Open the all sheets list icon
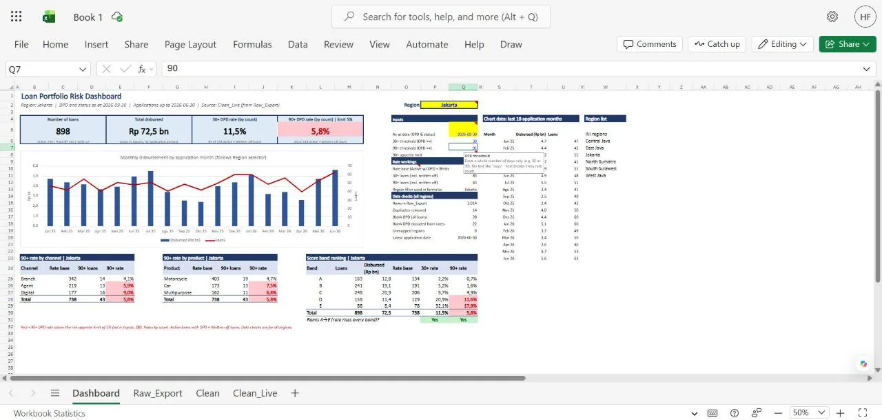 click(54, 393)
